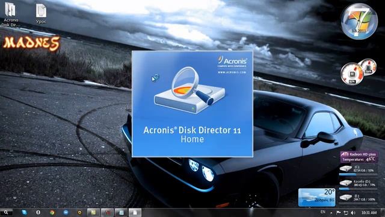
Task: Click the third drive usage bar
Action: click(359, 203)
